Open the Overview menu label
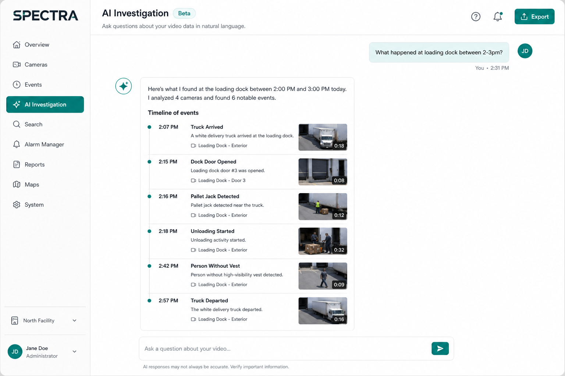 [37, 44]
